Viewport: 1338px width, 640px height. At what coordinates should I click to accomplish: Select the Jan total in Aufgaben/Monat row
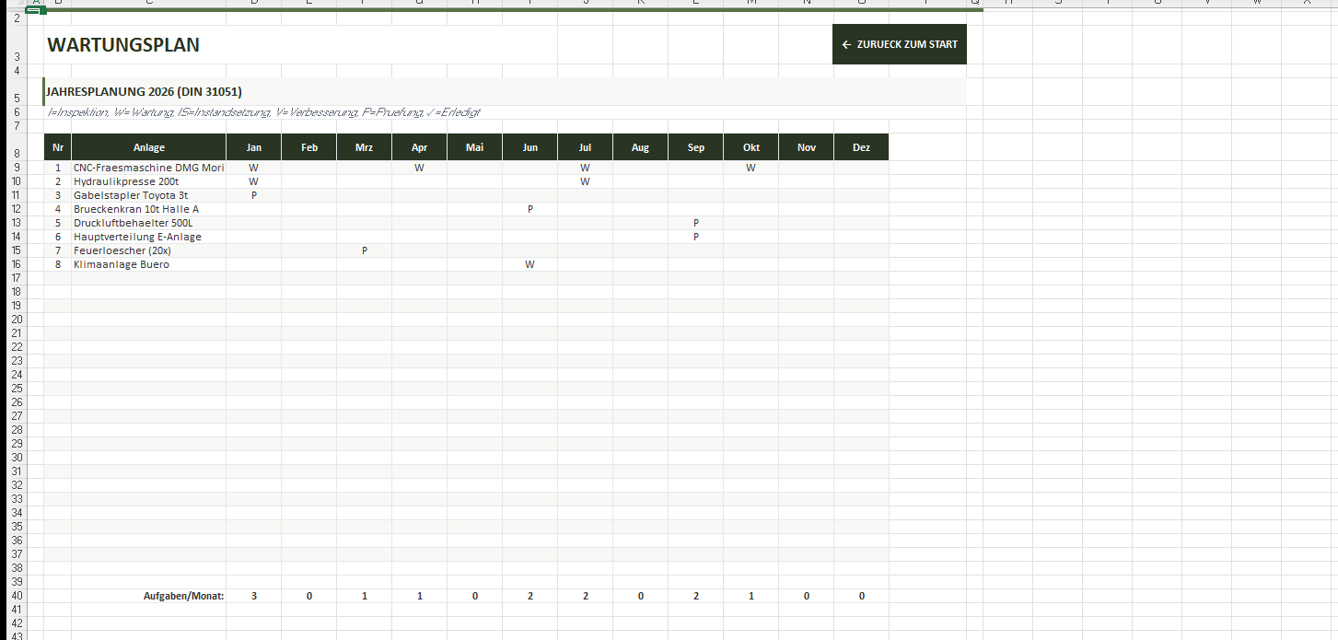pyautogui.click(x=253, y=596)
